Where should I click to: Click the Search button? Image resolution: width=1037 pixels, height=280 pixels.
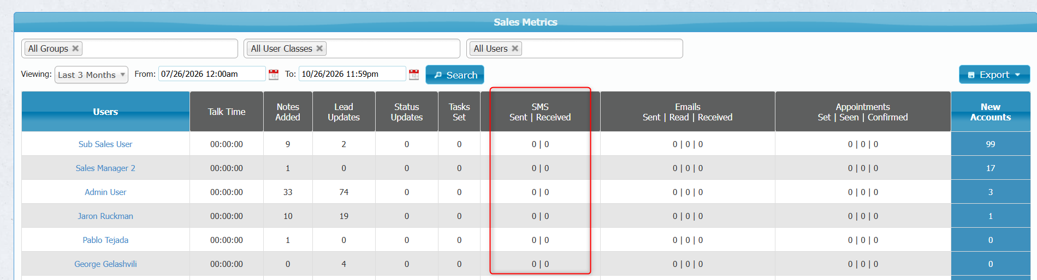click(x=455, y=75)
